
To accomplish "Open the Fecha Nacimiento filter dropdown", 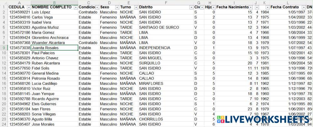I will point(251,7).
